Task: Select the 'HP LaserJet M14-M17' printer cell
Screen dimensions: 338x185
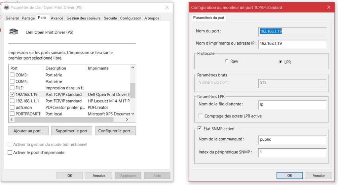Action: click(109, 101)
